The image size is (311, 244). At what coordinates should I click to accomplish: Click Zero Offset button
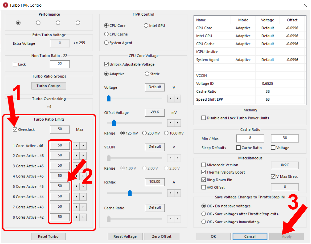coord(162,237)
